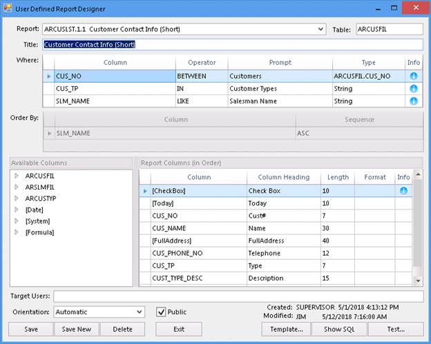Screen dimensions: 431x344
Task: Open info icon for CUS_TP where row
Action: click(x=414, y=89)
